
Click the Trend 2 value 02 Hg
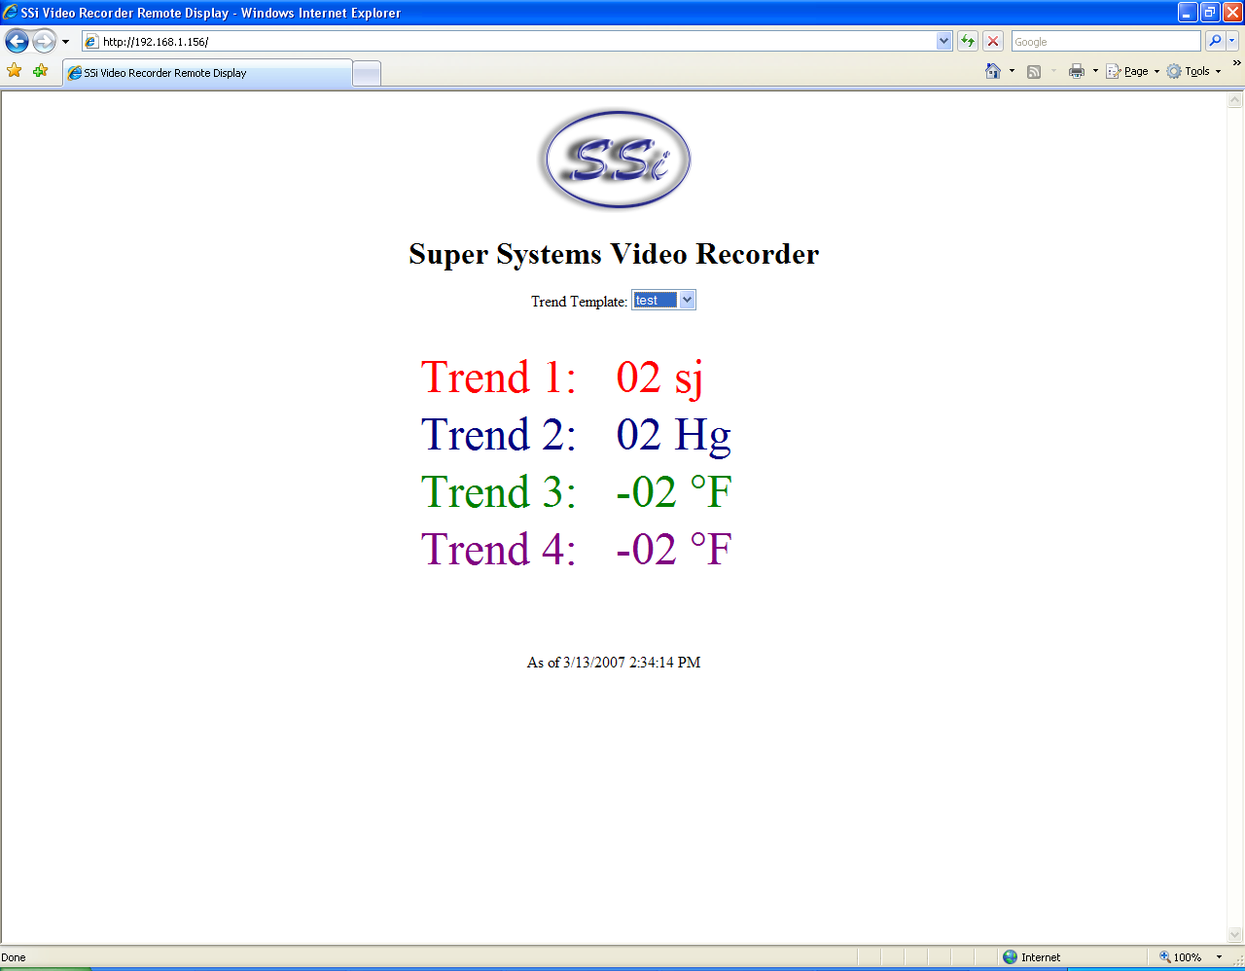673,436
